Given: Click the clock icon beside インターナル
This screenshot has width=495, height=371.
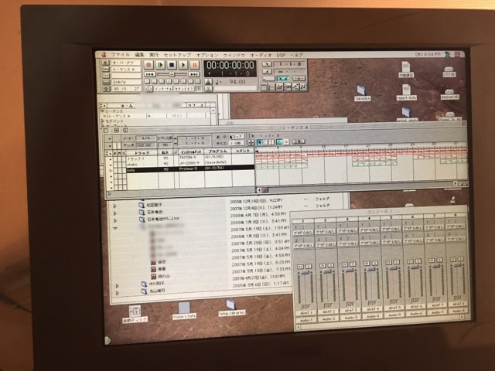Looking at the screenshot, I should pos(148,89).
